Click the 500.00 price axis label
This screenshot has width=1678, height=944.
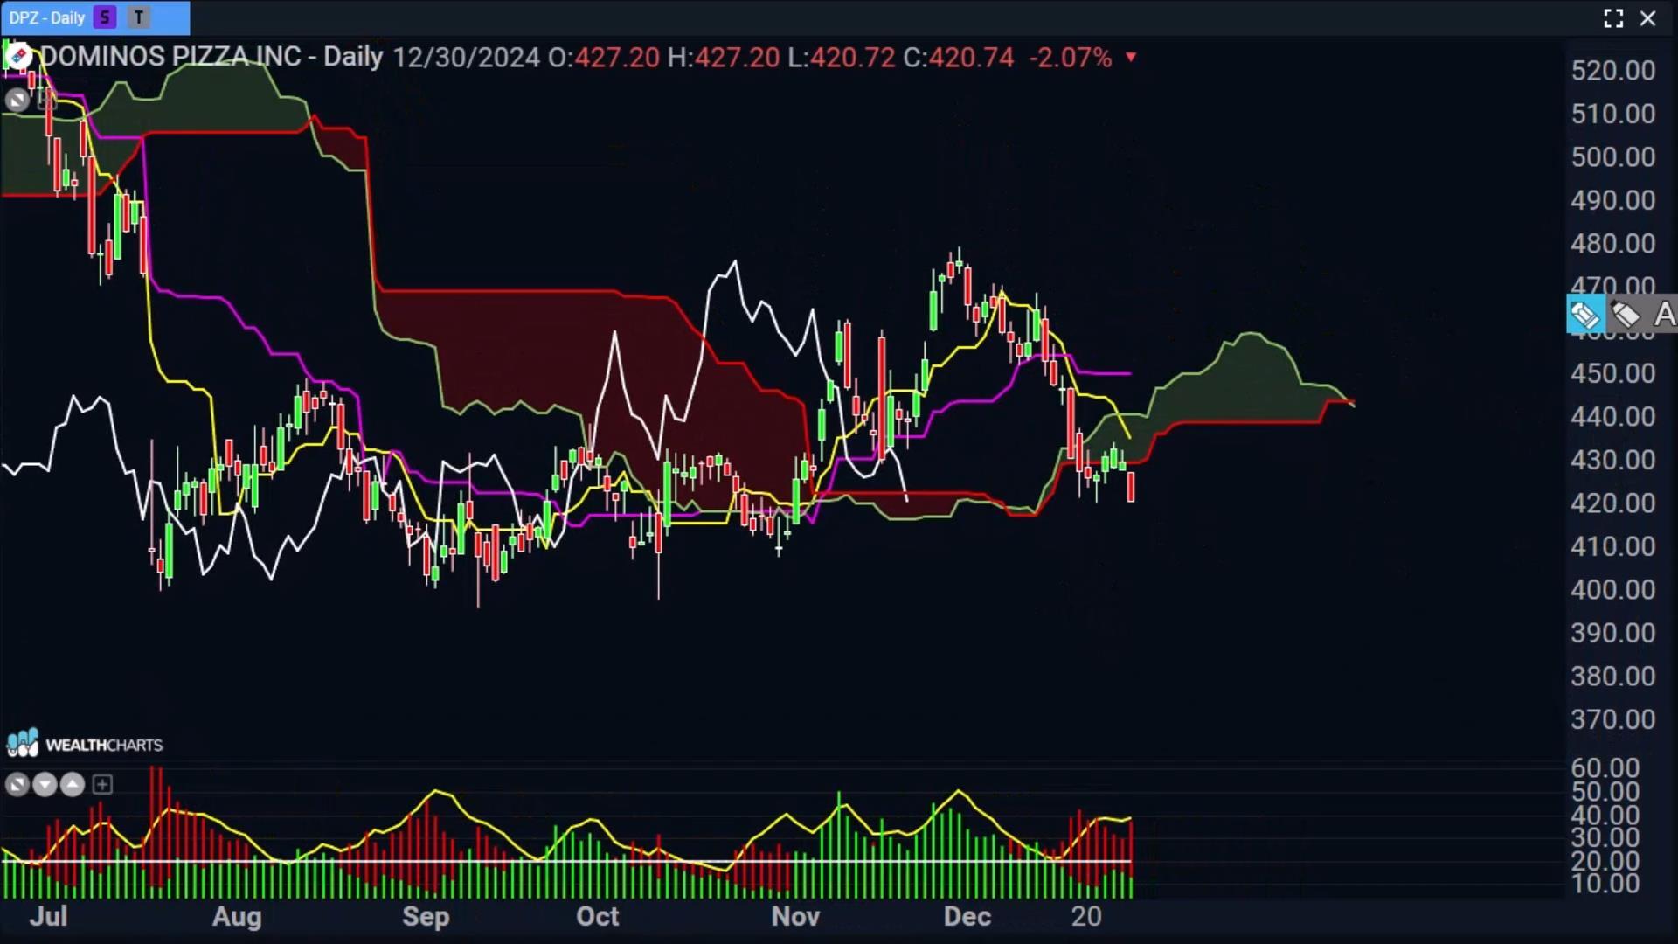point(1612,157)
